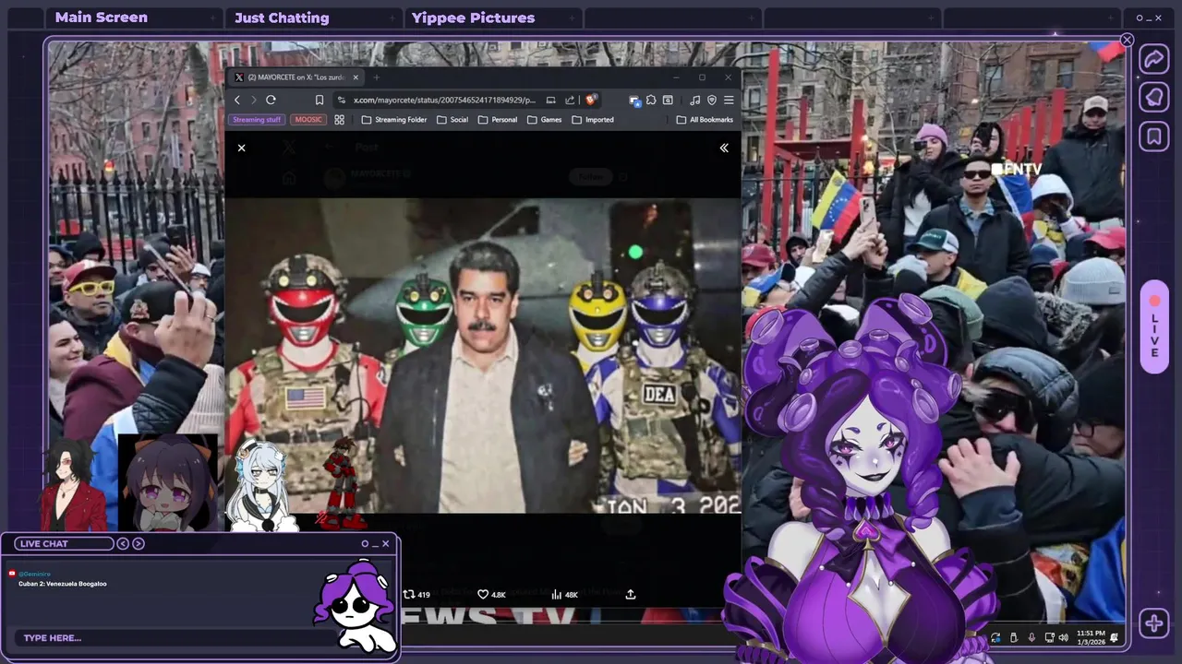Click the browser back arrow

click(237, 100)
